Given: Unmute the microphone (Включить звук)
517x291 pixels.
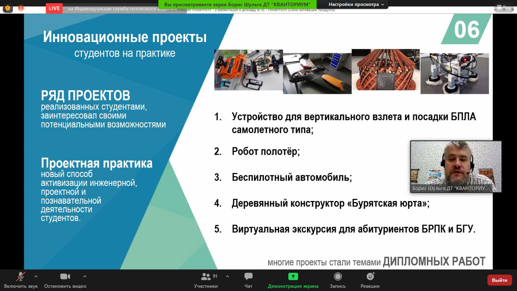Looking at the screenshot, I should (21, 277).
